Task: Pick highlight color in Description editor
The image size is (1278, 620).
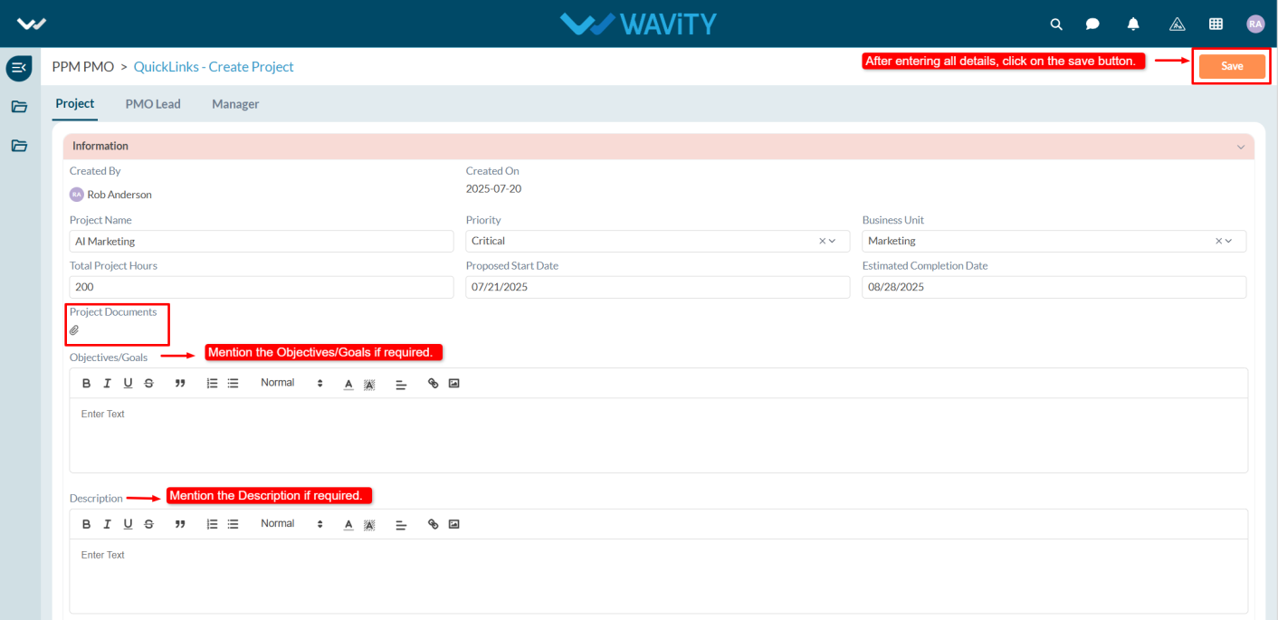Action: pyautogui.click(x=369, y=524)
